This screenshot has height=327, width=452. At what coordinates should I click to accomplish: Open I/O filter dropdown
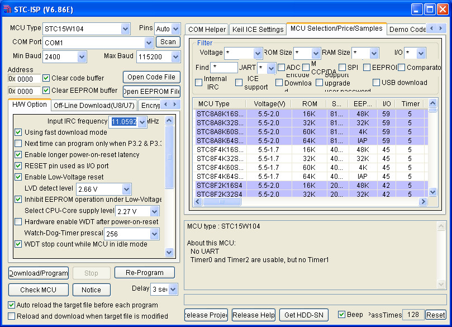(421, 53)
